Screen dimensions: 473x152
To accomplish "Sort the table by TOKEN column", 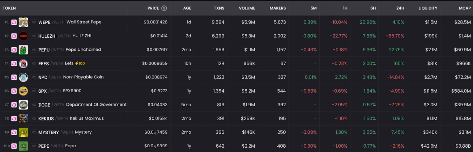I will click(9, 8).
